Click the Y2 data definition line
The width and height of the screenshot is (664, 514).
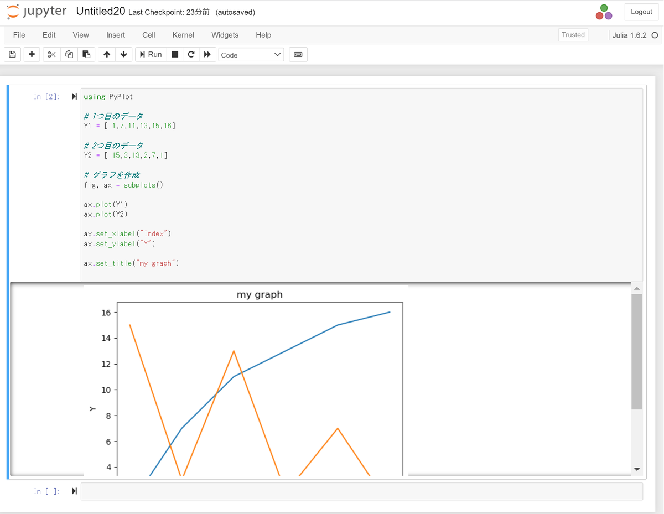[x=126, y=155]
